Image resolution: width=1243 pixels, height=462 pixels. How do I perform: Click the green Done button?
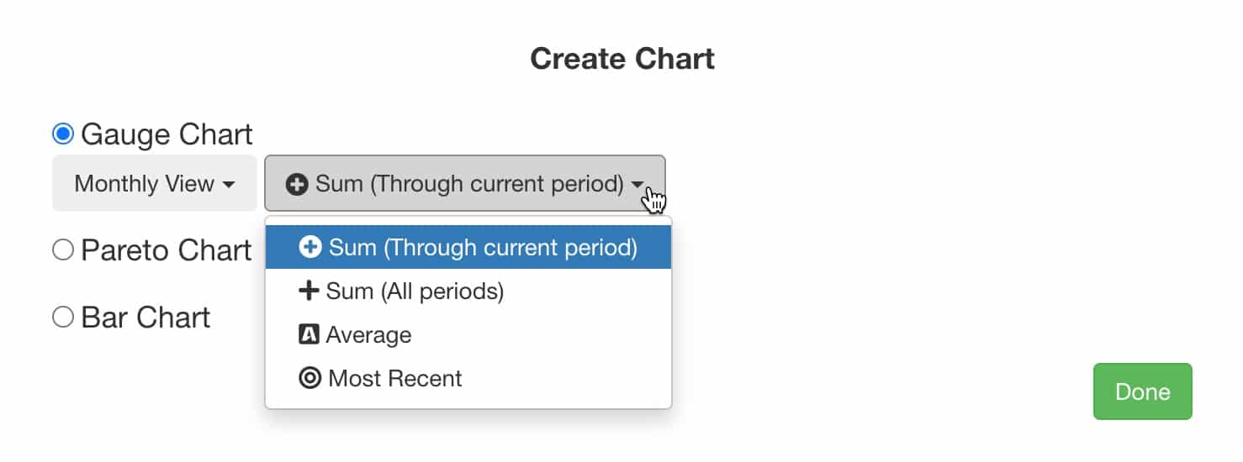pos(1142,391)
